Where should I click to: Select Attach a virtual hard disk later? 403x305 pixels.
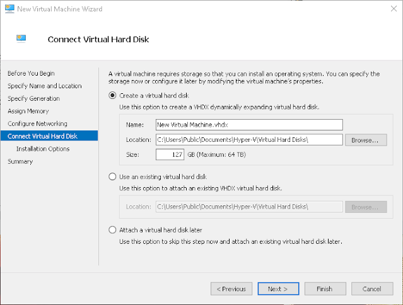[x=113, y=229]
